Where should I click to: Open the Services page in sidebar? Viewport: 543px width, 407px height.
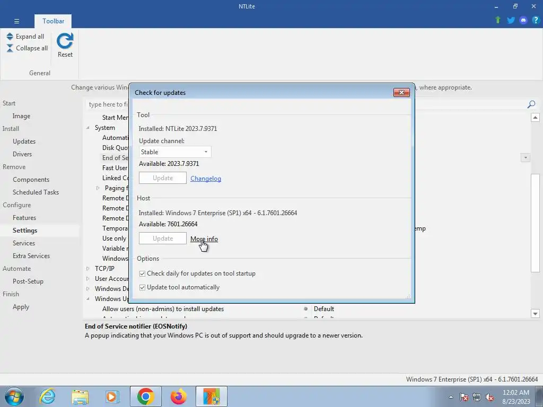tap(23, 243)
